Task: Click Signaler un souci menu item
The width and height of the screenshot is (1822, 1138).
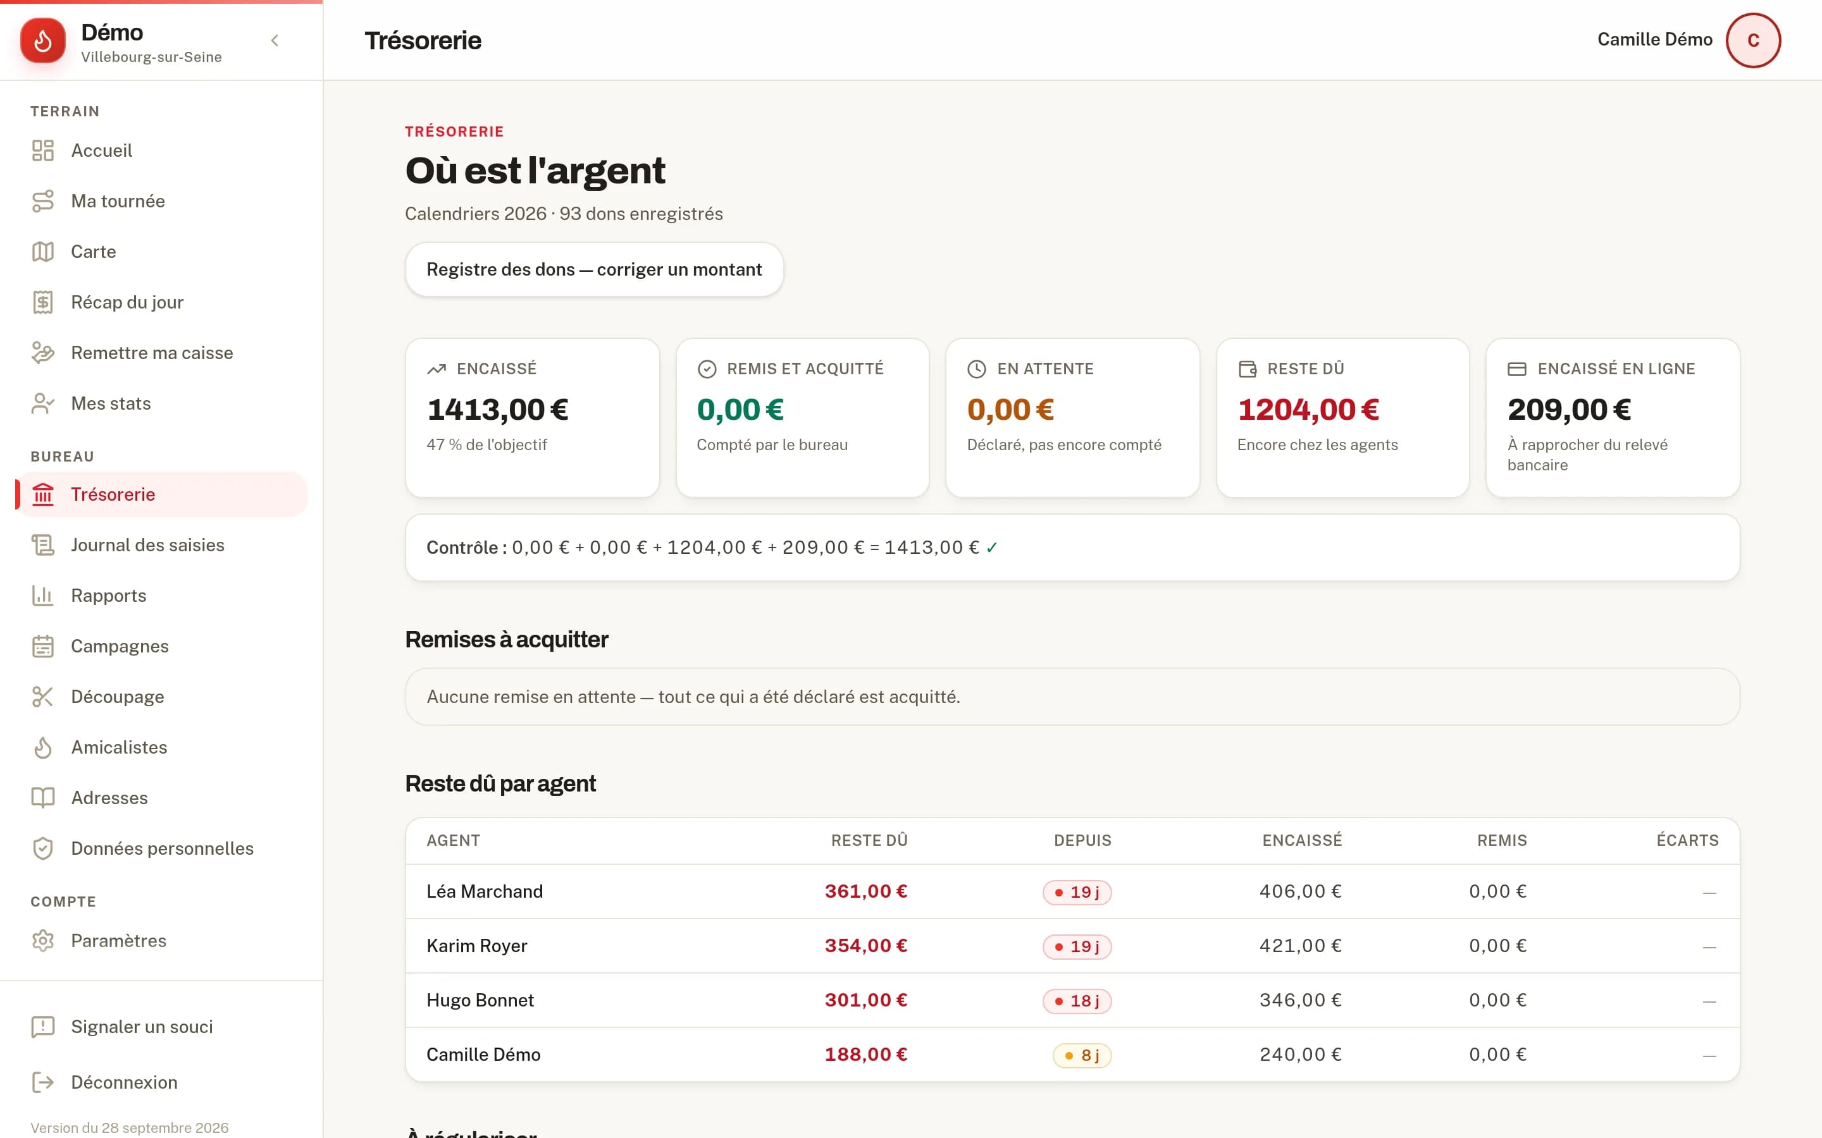Action: tap(161, 1027)
